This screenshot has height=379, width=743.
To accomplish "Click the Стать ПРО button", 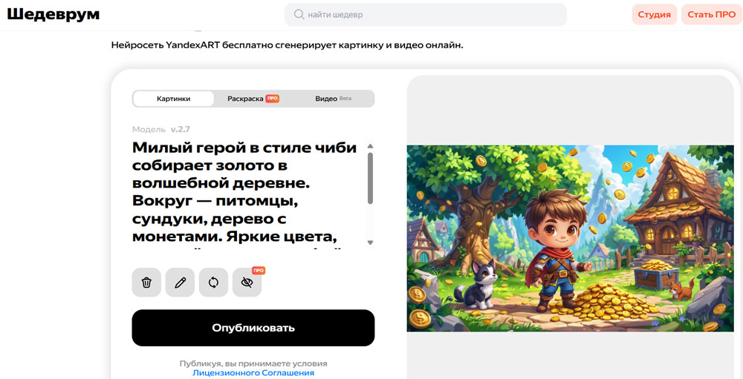I will (x=711, y=15).
